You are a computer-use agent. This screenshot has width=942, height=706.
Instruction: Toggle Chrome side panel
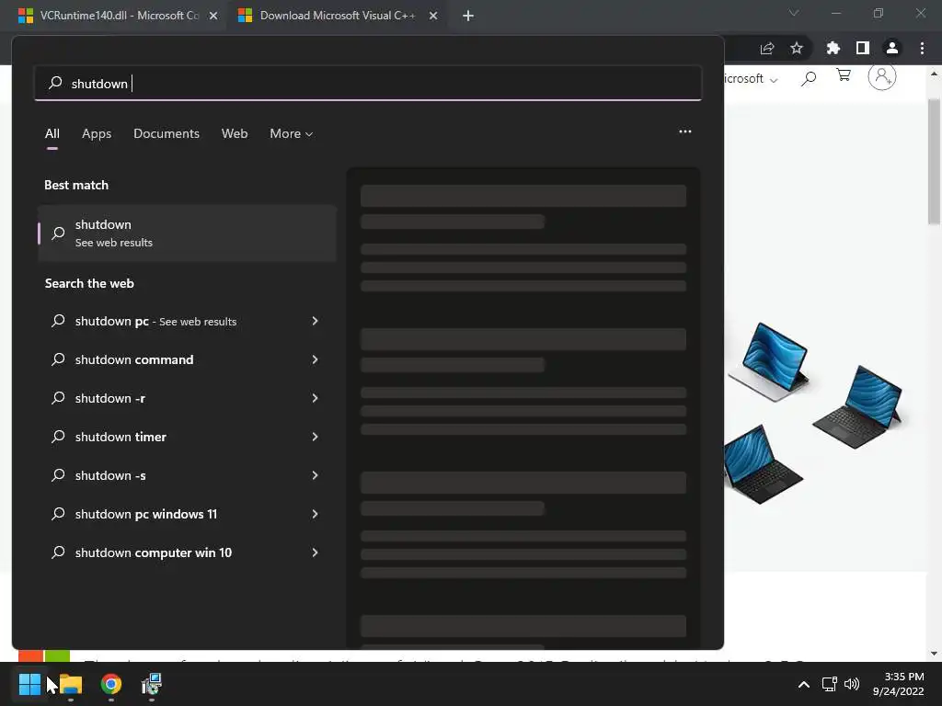coord(863,48)
